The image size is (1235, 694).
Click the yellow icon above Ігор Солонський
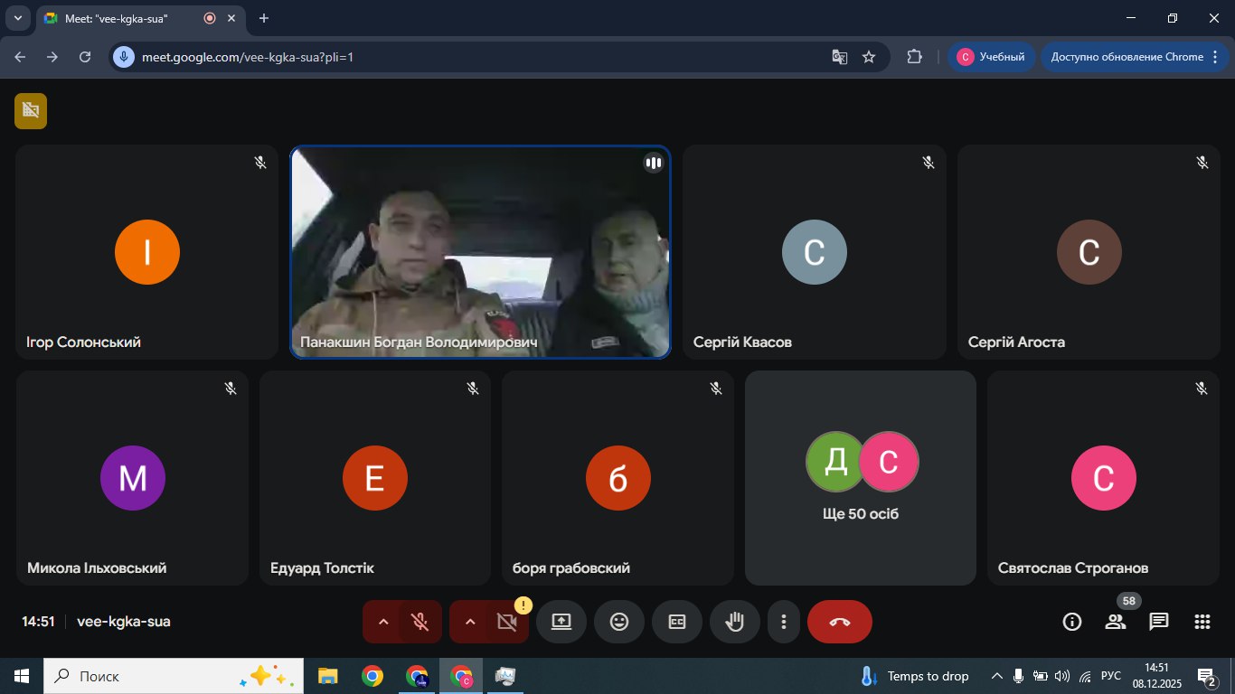pyautogui.click(x=31, y=111)
